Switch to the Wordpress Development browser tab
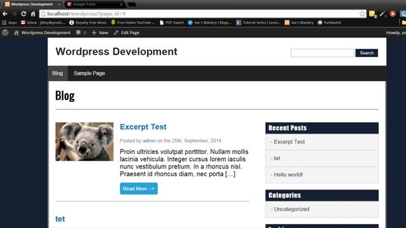The height and width of the screenshot is (228, 406). (32, 4)
